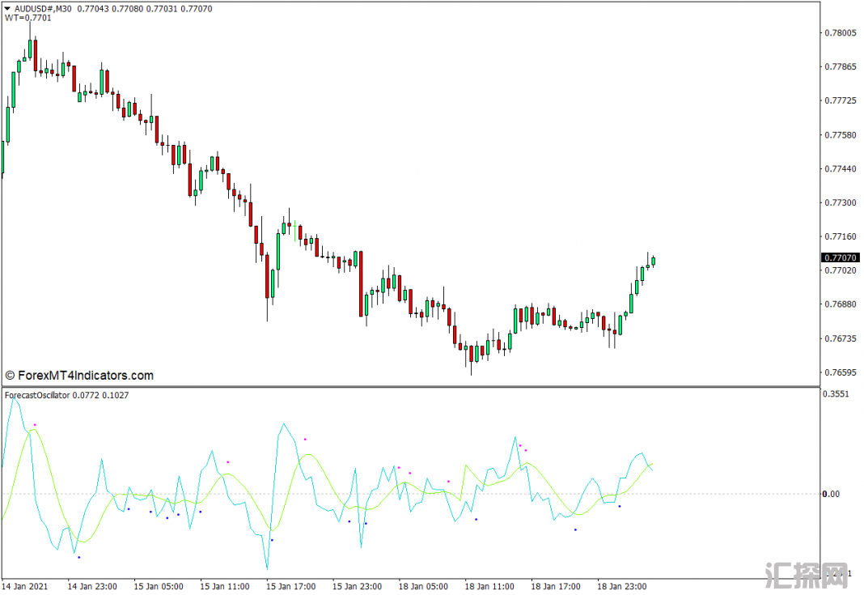The image size is (864, 595).
Task: Click the highlighted 0.77070 current price tag
Action: pyautogui.click(x=841, y=257)
